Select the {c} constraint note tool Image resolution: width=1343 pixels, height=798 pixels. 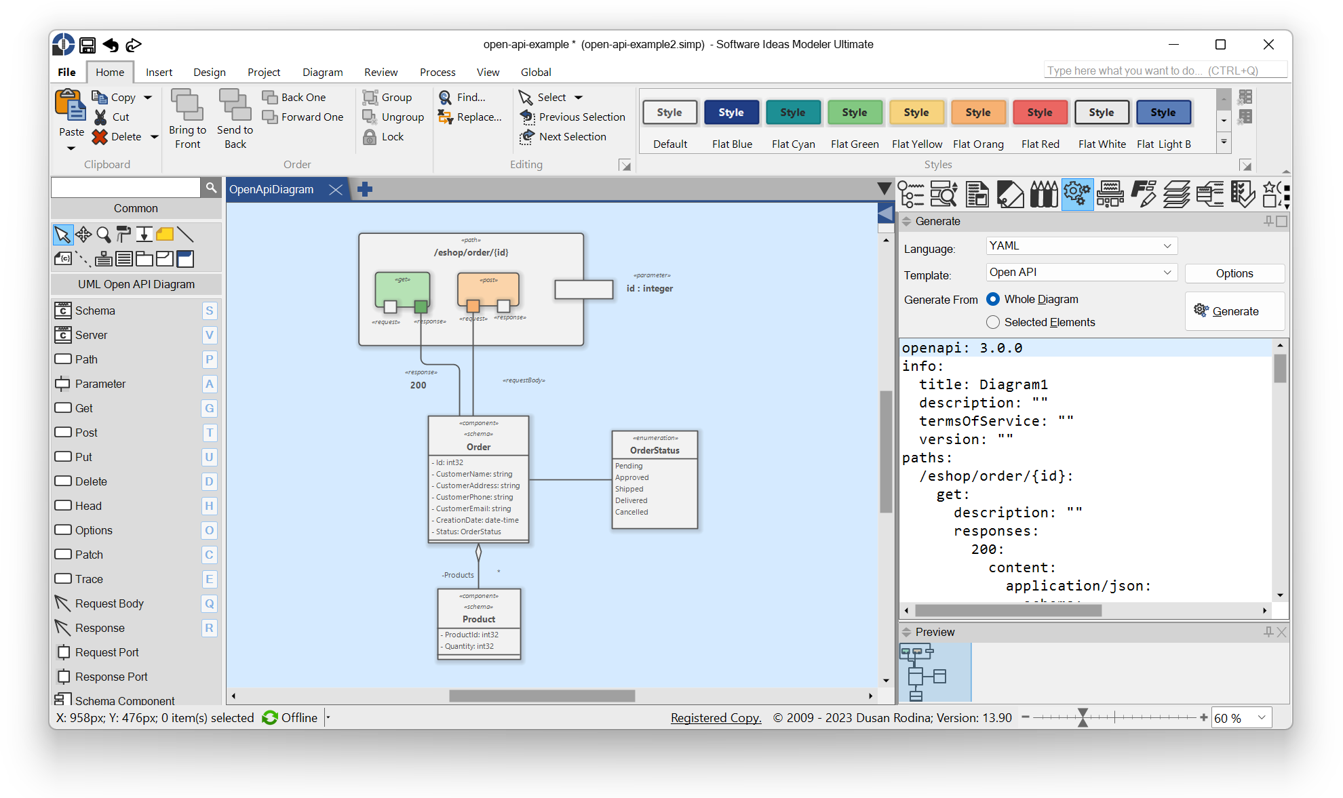62,258
